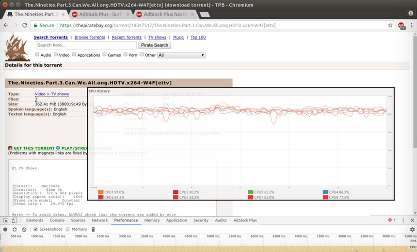Toggle the device toolbar icon in DevTools

(15, 220)
